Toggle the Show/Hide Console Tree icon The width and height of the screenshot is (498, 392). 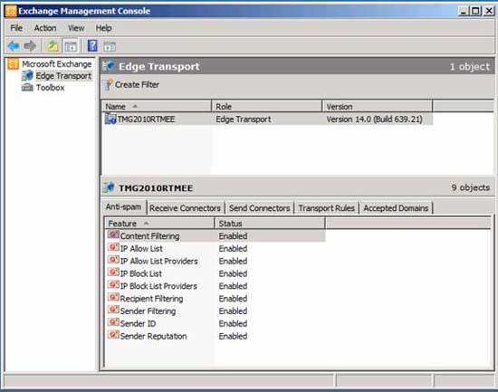pos(71,46)
